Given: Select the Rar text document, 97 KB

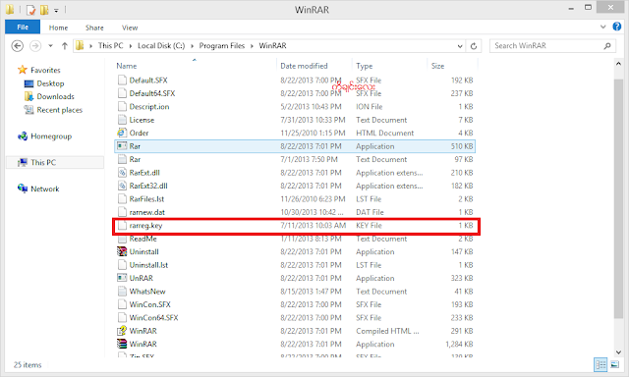Looking at the screenshot, I should coord(295,159).
